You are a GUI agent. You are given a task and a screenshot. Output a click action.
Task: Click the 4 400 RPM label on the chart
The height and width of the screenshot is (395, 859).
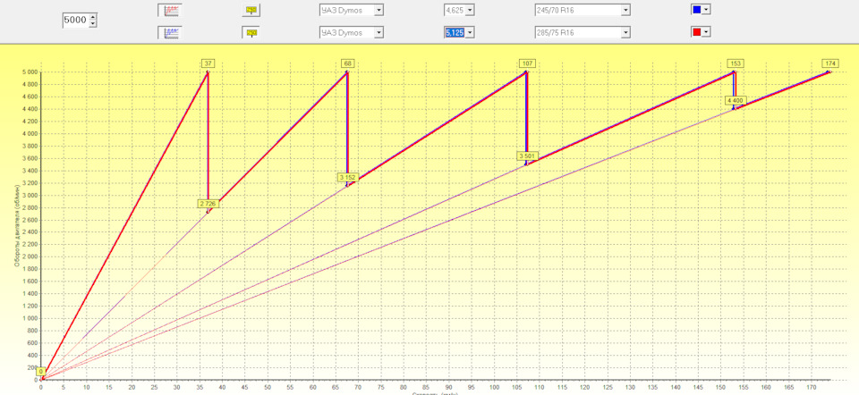pos(736,101)
